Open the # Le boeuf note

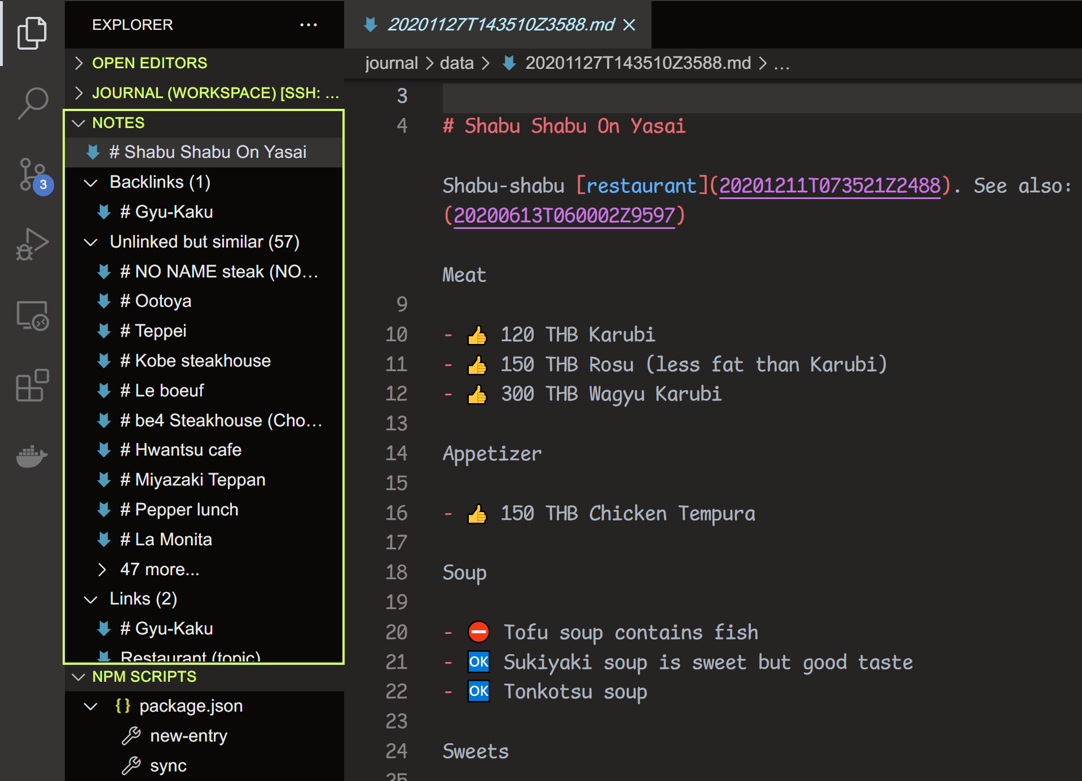204,391
